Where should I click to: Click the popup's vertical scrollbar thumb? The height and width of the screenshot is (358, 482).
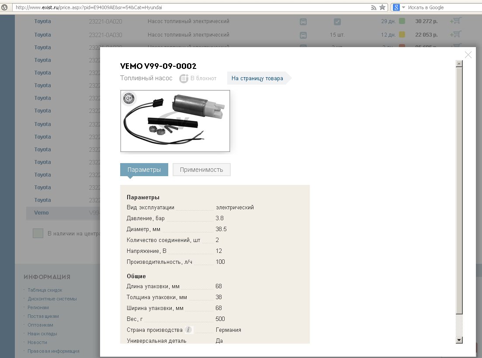(x=459, y=191)
